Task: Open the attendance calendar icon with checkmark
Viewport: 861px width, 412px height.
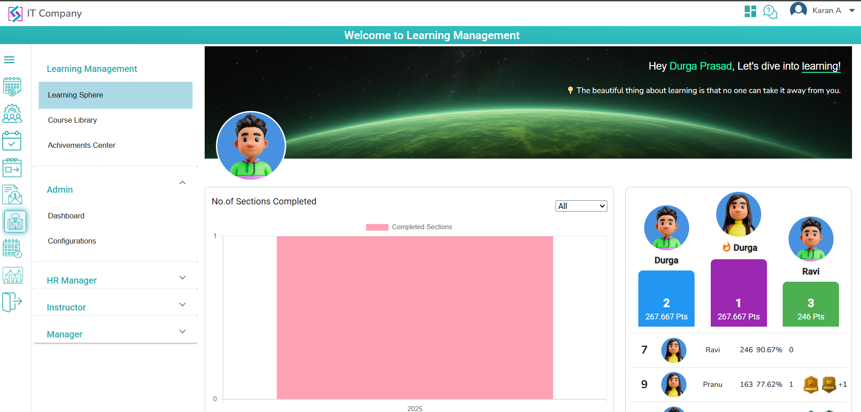Action: click(x=12, y=141)
